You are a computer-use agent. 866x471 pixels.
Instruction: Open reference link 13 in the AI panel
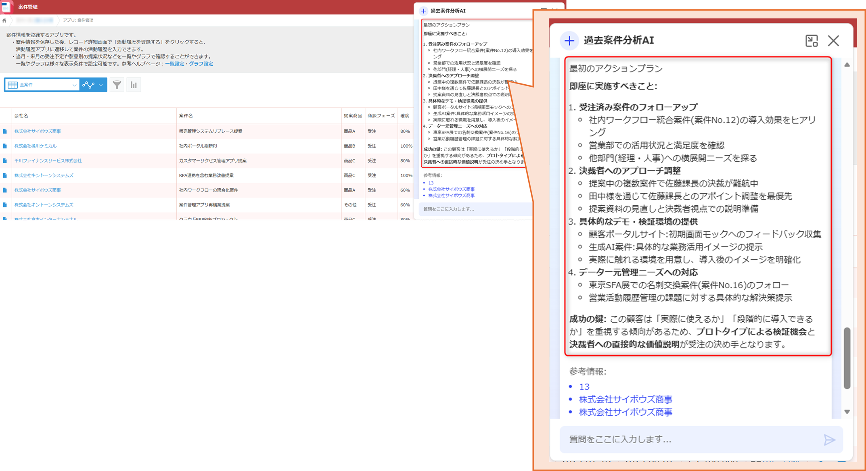pos(584,386)
